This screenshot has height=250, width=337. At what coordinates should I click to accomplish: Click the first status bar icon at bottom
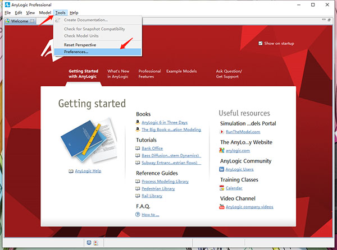[x=88, y=243]
